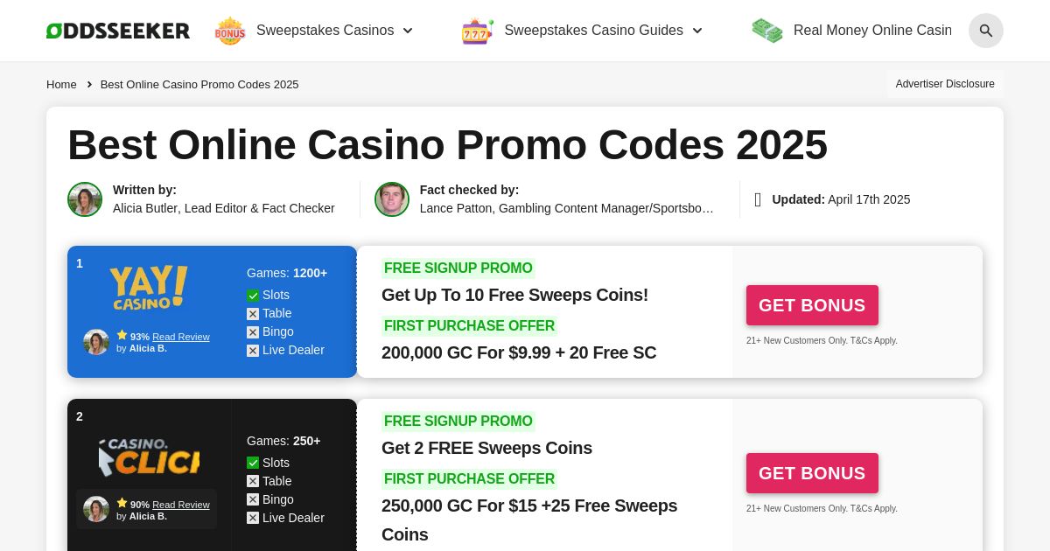The width and height of the screenshot is (1050, 551).
Task: Select Home in the breadcrumb
Action: tap(61, 84)
